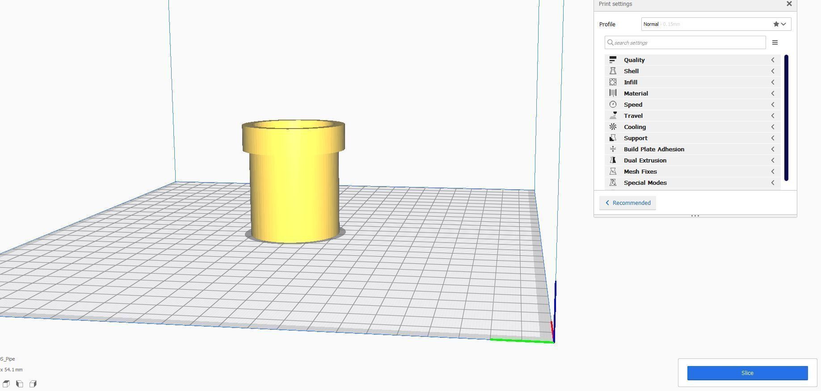Click the settings list scrollbar

pos(786,118)
